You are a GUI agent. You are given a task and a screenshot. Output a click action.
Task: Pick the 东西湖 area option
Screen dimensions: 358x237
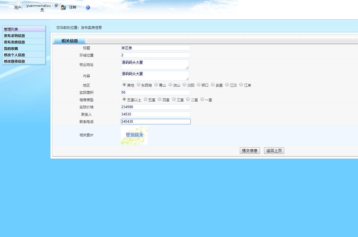tap(139, 85)
